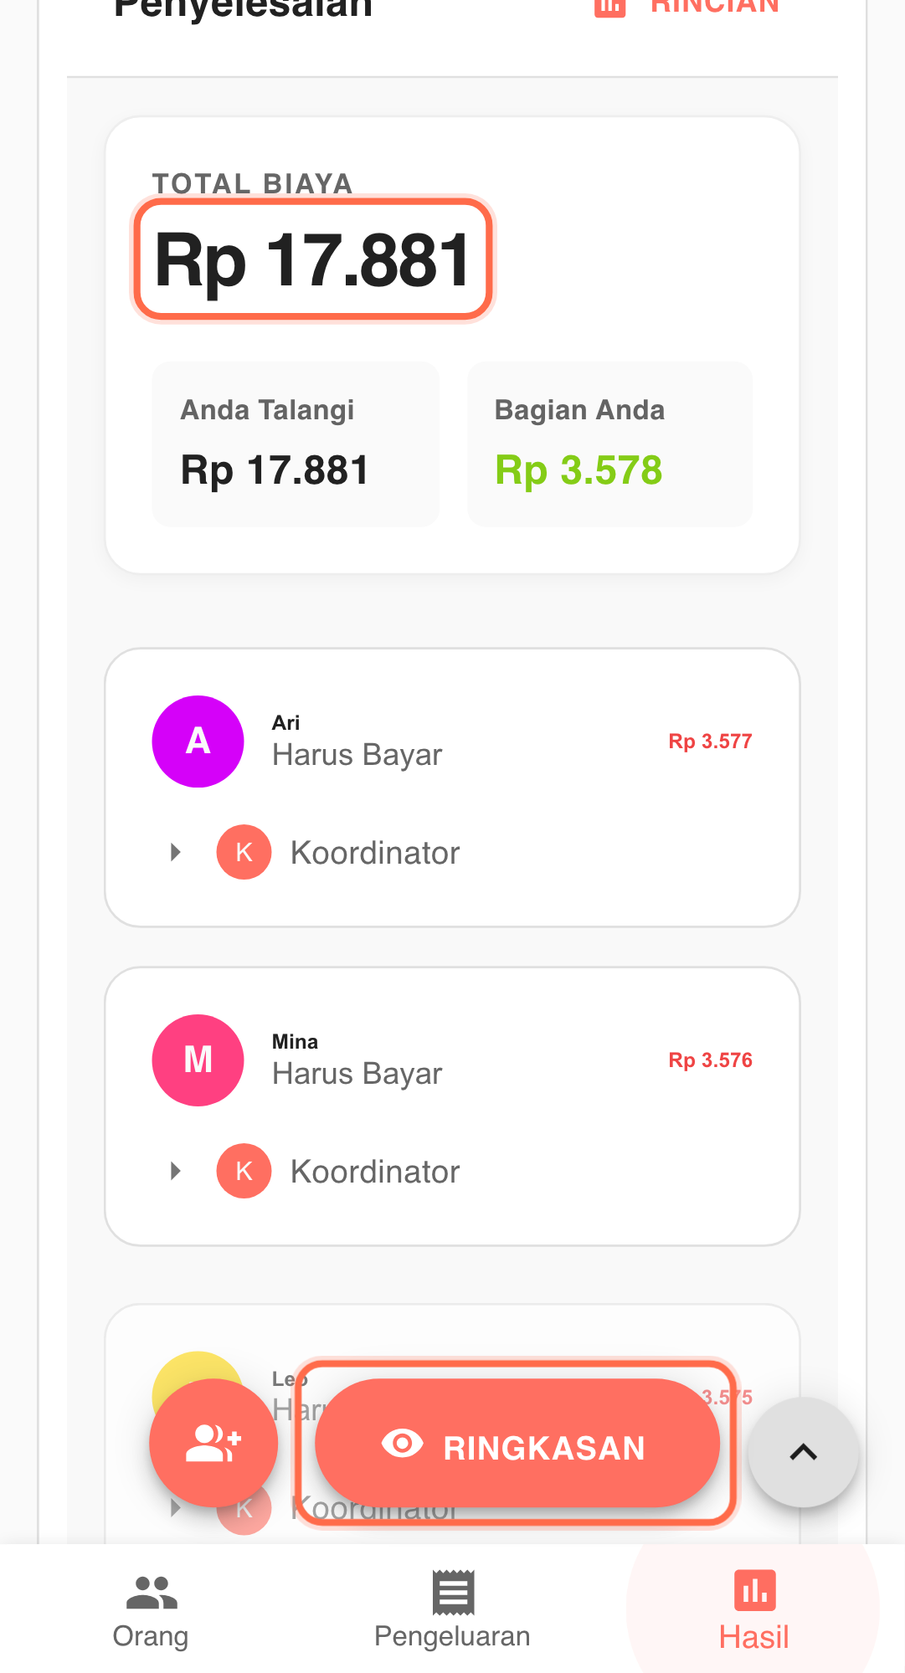Click the Pengeluaran receipt icon
This screenshot has width=905, height=1673.
coord(453,1593)
